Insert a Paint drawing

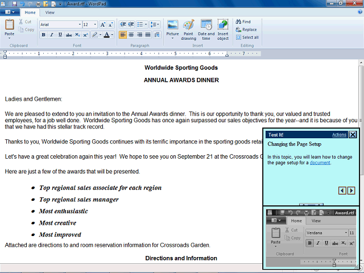[x=188, y=29]
